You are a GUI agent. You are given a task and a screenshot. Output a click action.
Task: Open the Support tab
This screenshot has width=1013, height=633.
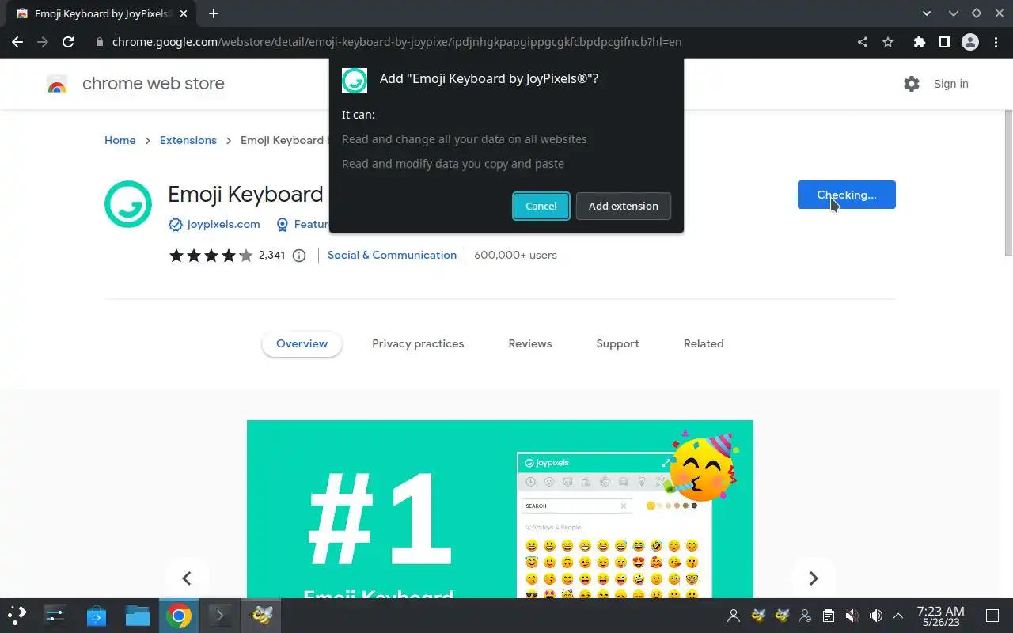point(617,343)
